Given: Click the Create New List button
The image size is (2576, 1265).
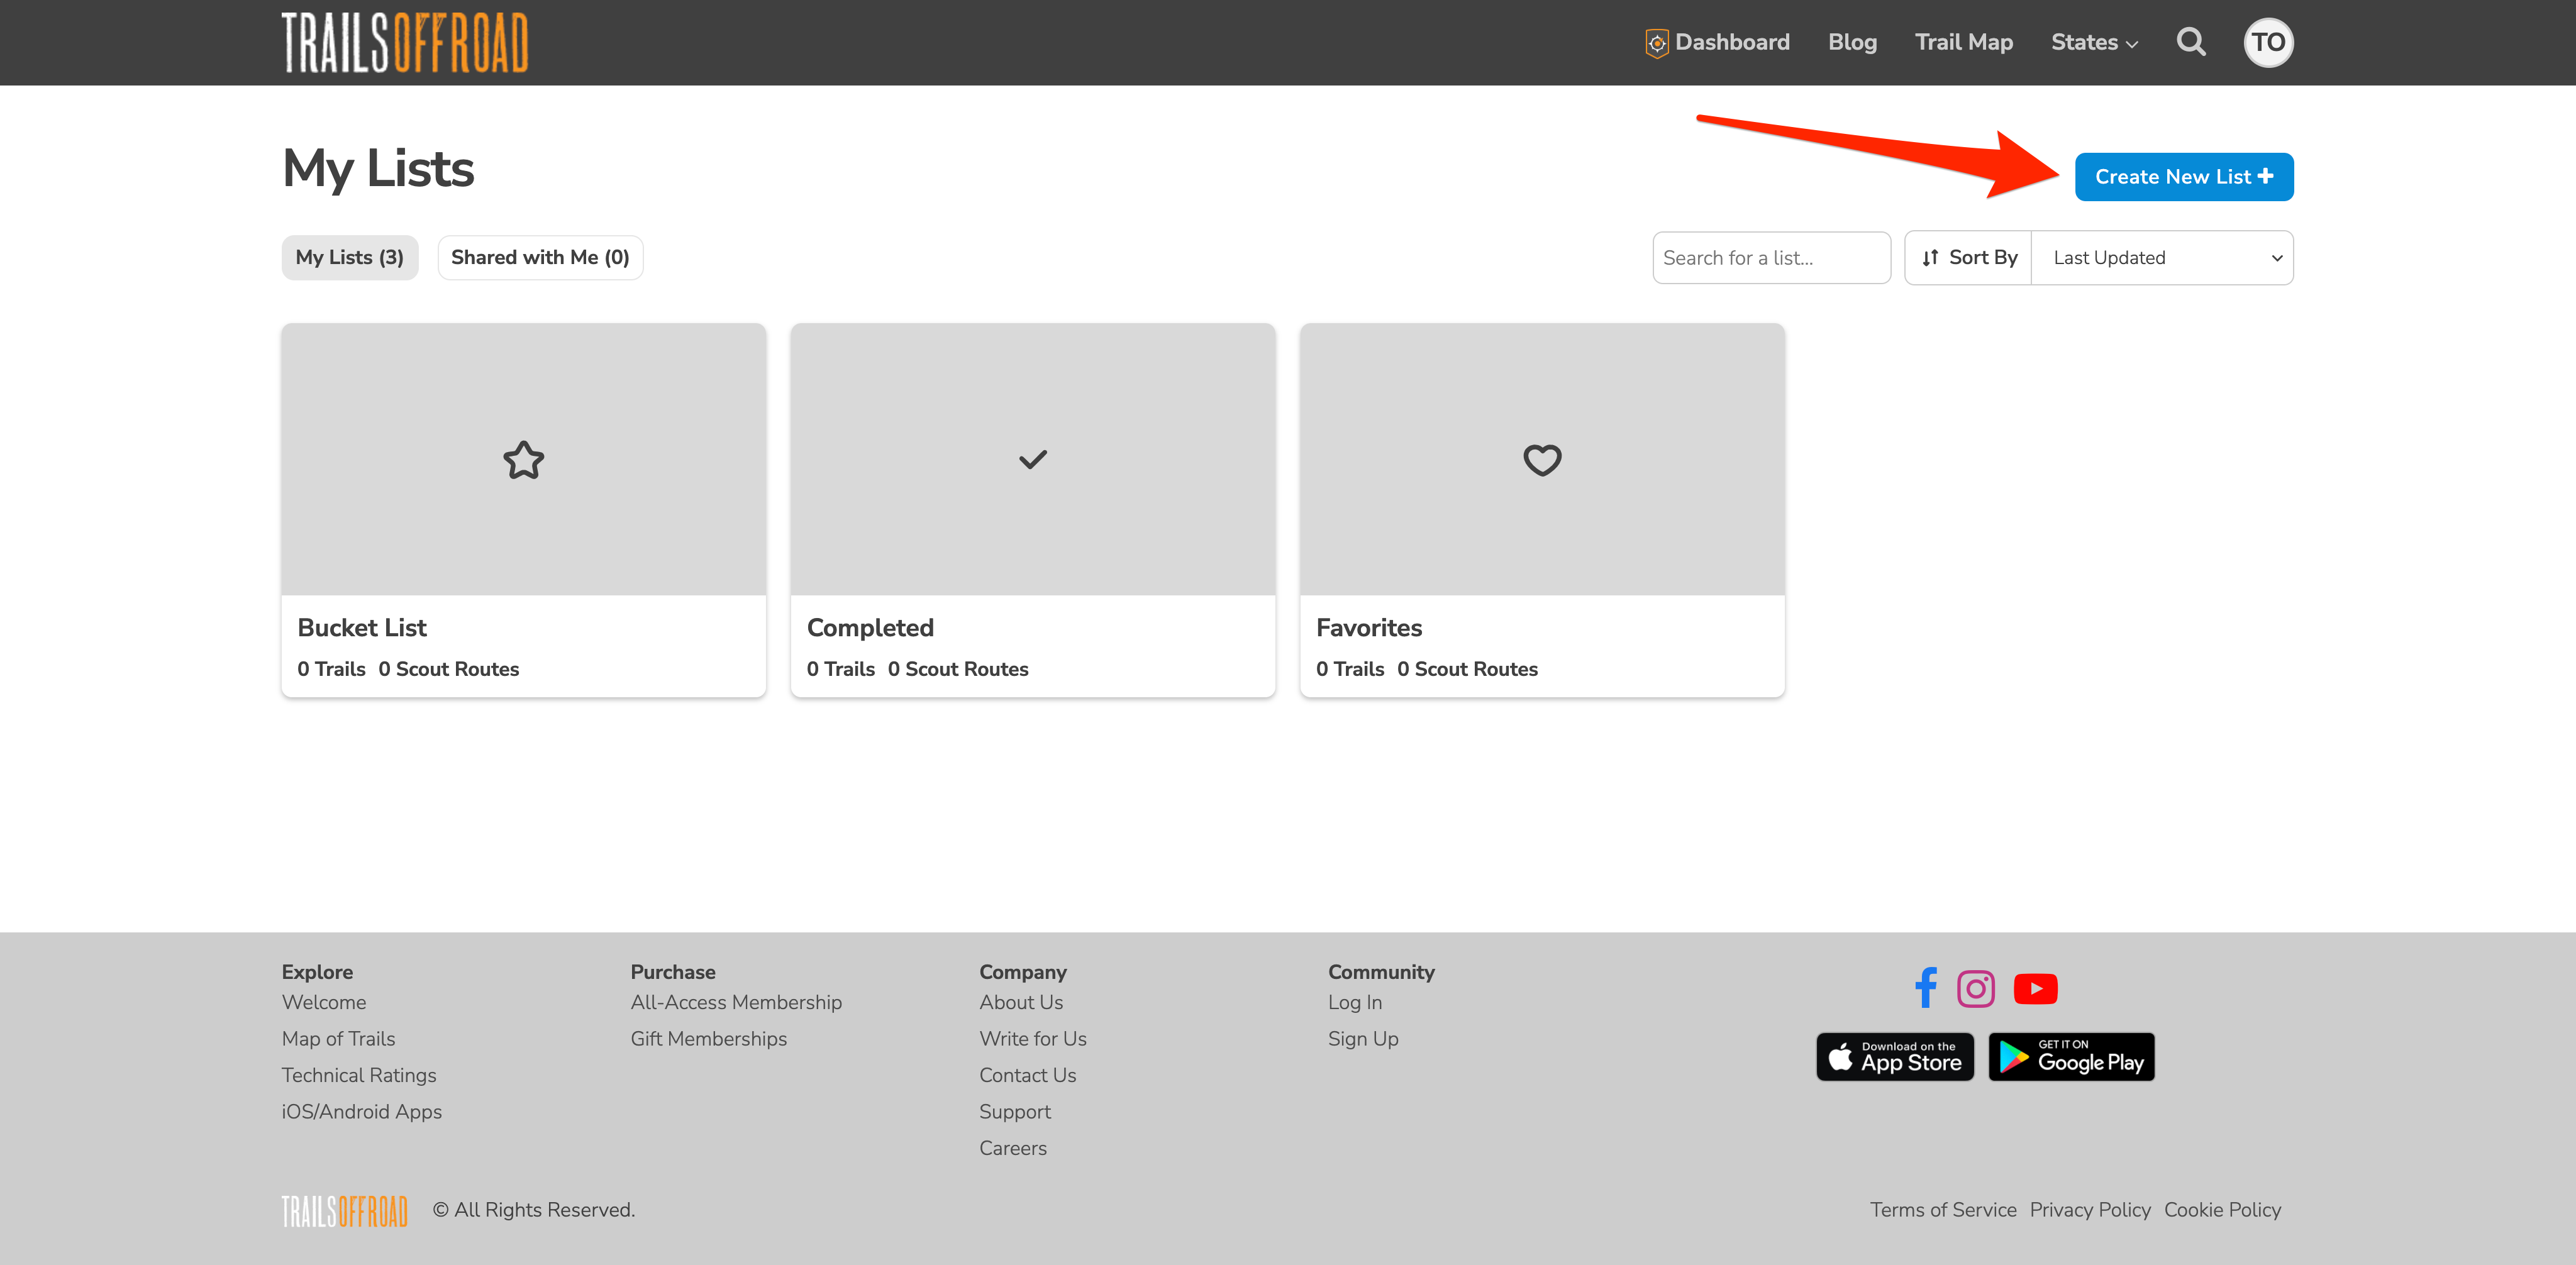Looking at the screenshot, I should pos(2183,177).
